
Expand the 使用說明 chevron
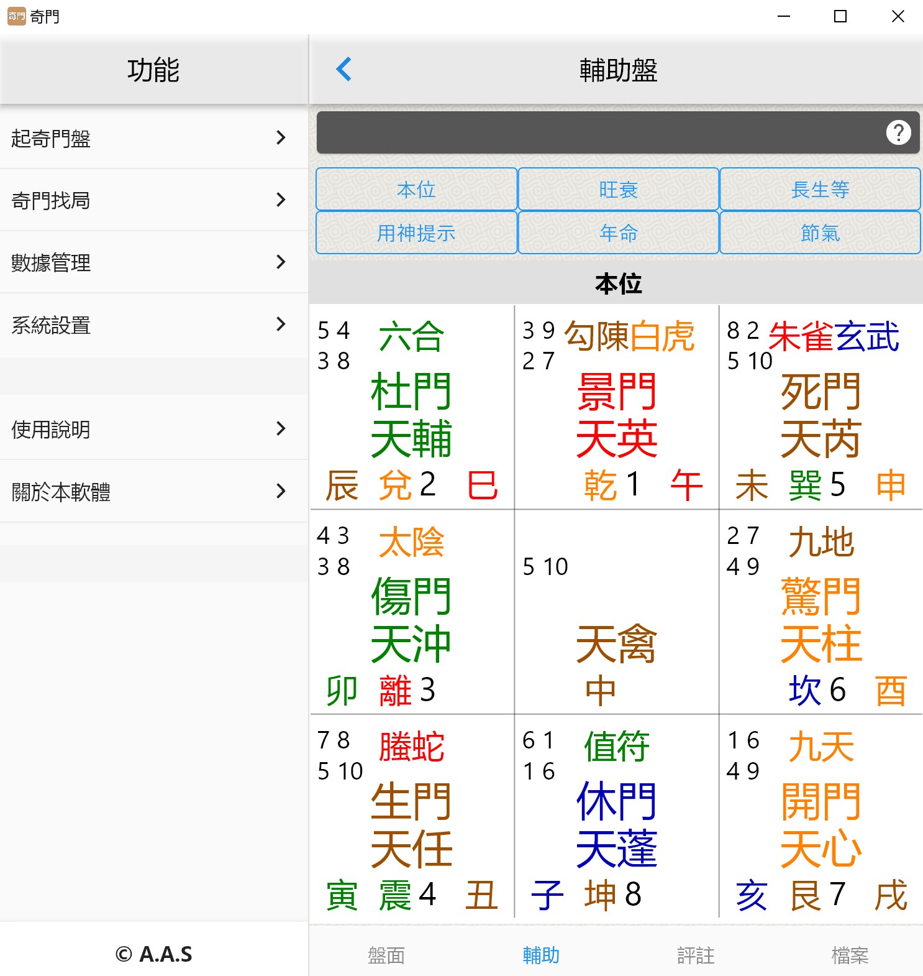point(281,428)
